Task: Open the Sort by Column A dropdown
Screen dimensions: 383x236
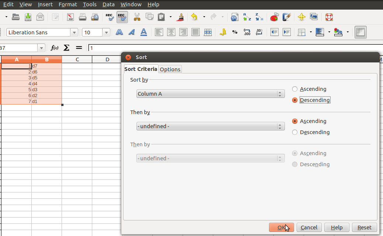Action: point(211,94)
